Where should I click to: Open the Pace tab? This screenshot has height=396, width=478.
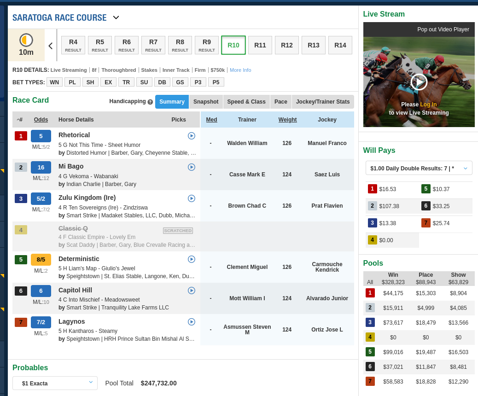281,102
